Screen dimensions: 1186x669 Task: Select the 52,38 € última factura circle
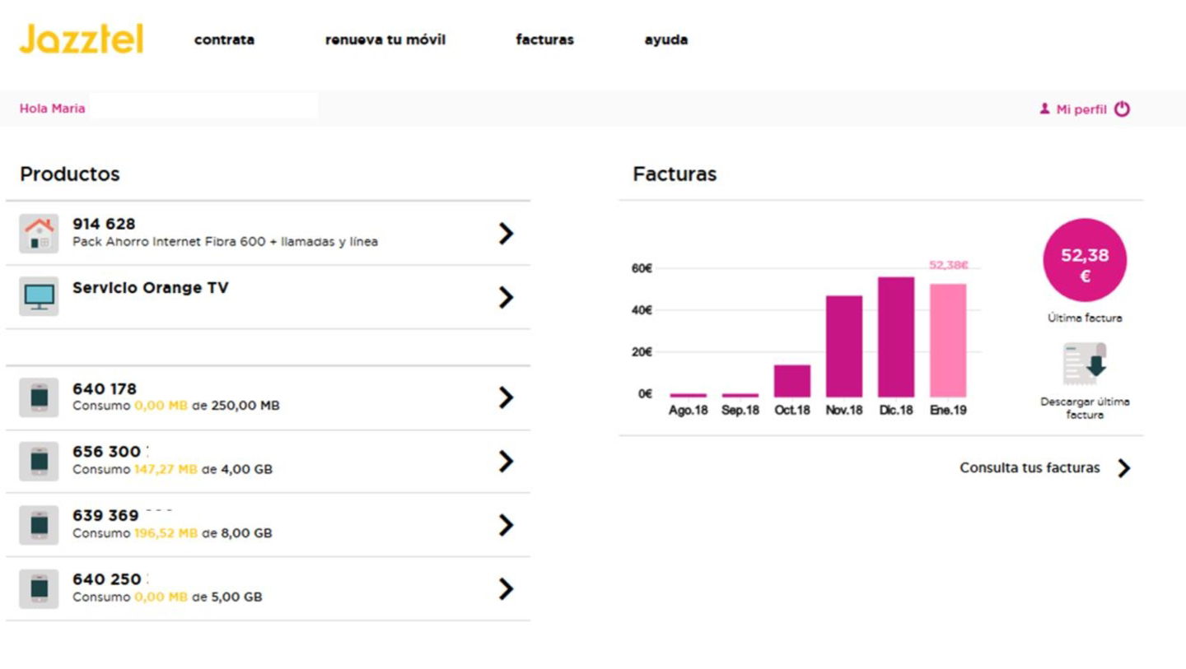1085,260
